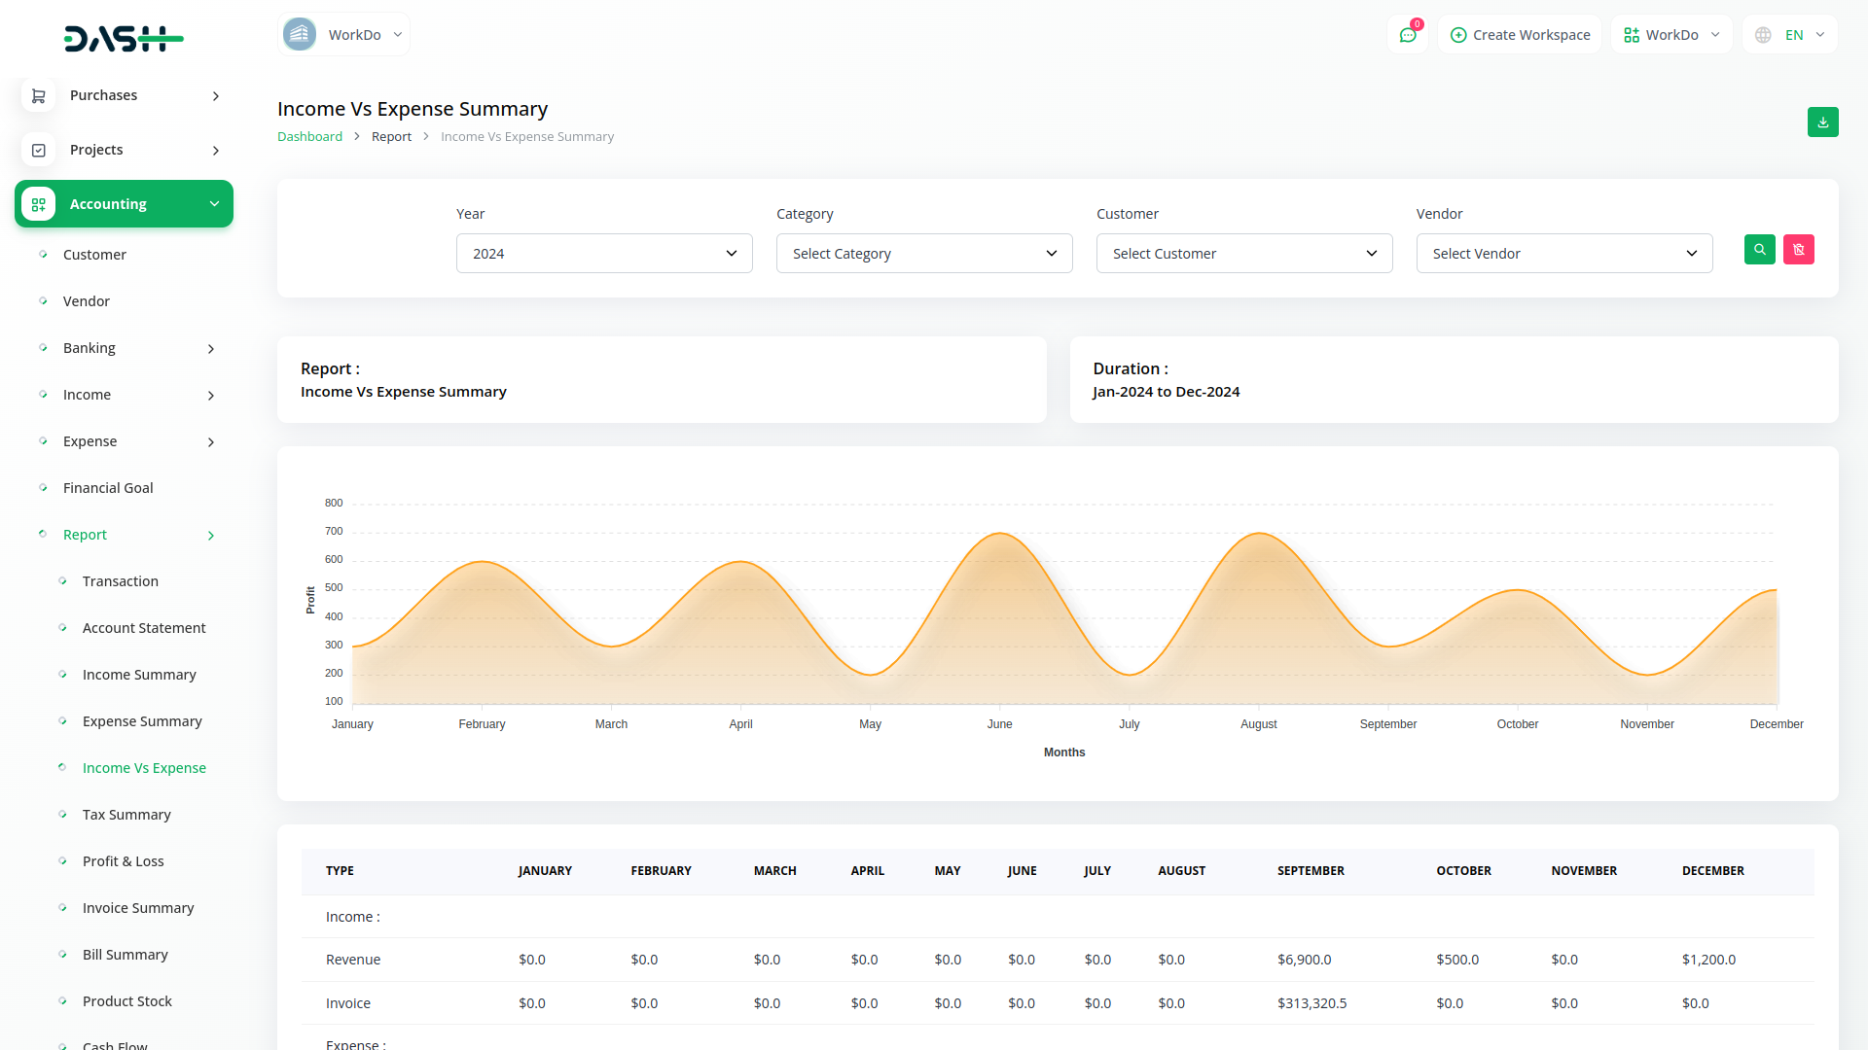Image resolution: width=1868 pixels, height=1050 pixels.
Task: Click the download report icon
Action: tap(1823, 122)
